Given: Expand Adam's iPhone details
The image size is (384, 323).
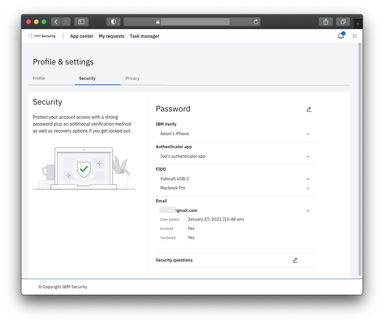Looking at the screenshot, I should pyautogui.click(x=308, y=134).
